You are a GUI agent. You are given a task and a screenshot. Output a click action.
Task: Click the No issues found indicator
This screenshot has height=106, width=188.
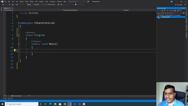click(16, 96)
